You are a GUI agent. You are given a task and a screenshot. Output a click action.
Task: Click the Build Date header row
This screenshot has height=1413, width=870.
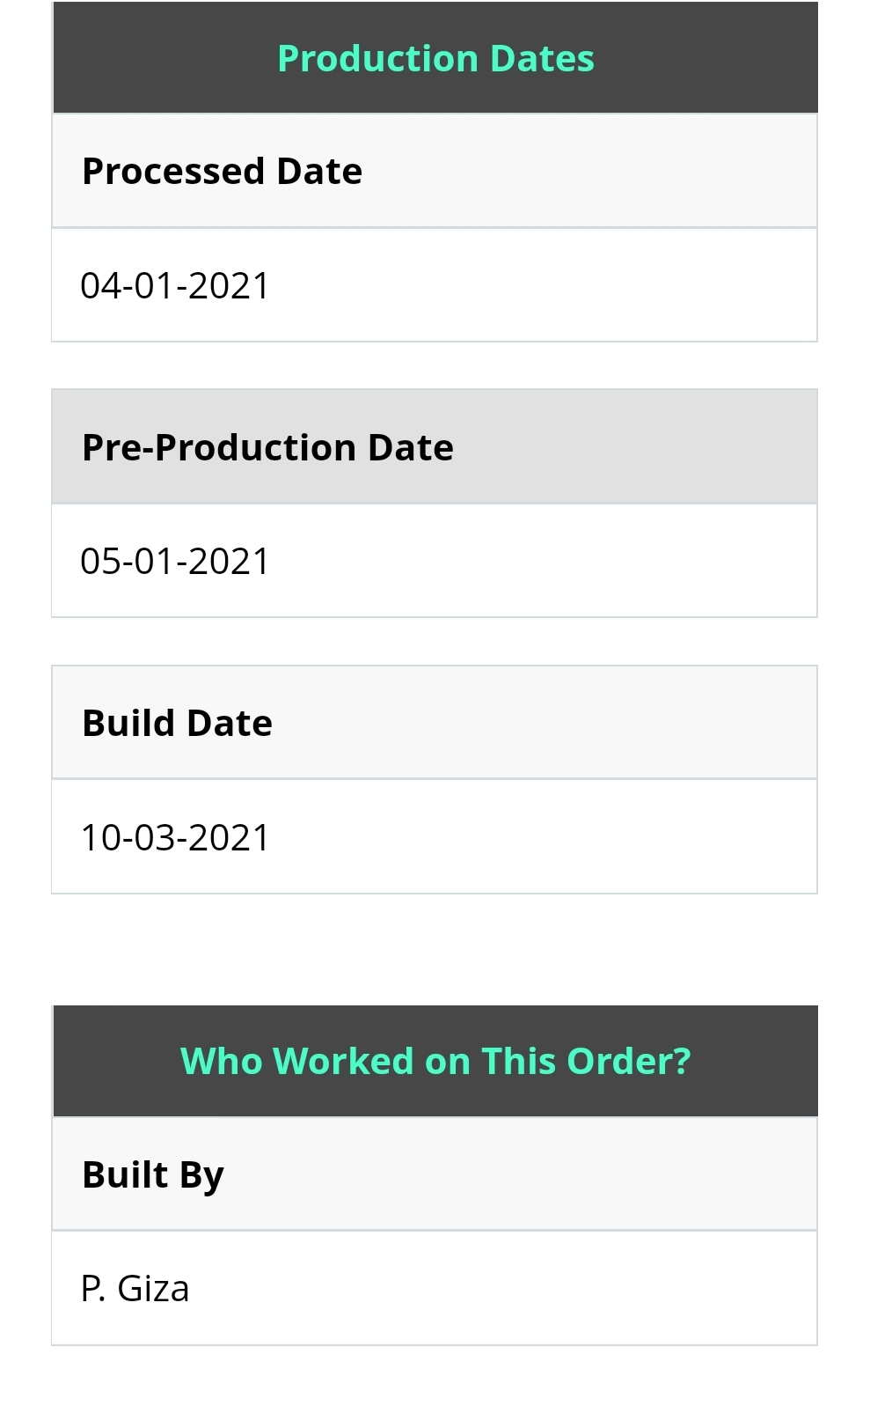(435, 723)
